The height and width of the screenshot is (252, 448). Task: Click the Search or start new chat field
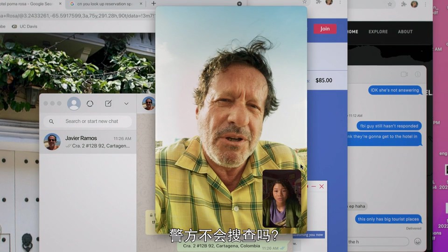[x=91, y=121]
